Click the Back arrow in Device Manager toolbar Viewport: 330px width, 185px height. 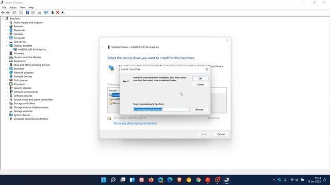(x=3, y=12)
